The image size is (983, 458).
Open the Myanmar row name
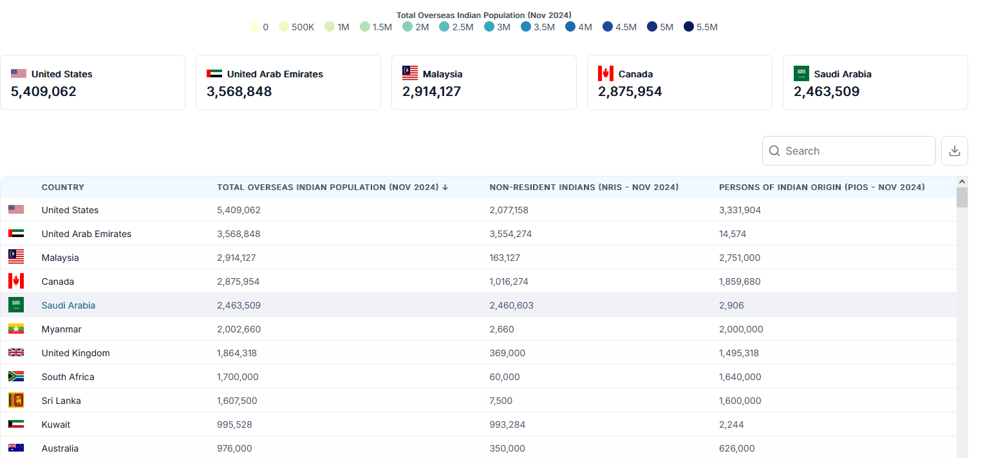62,329
